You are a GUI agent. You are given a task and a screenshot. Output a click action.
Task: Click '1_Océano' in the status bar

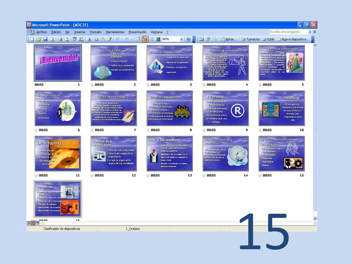(133, 229)
